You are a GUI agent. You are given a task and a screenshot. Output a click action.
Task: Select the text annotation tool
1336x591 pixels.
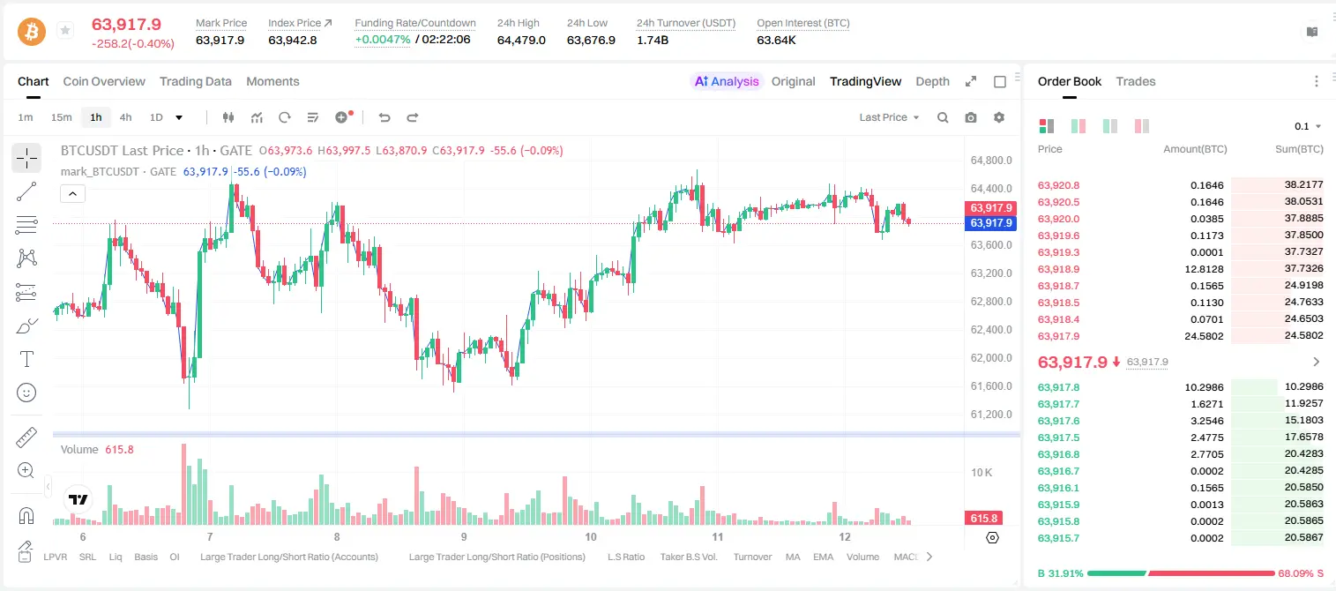[x=26, y=359]
